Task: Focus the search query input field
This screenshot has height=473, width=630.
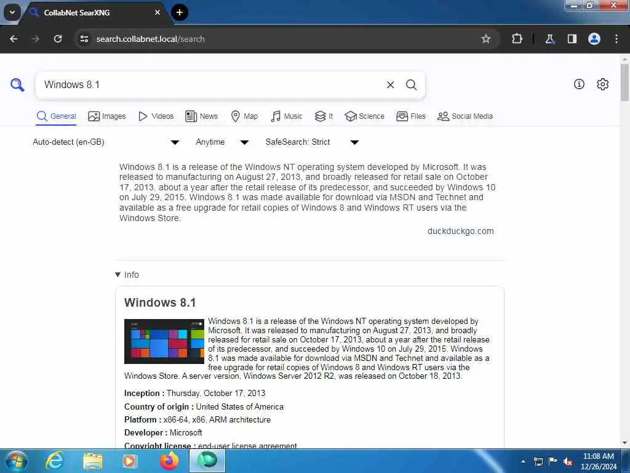Action: click(x=211, y=85)
